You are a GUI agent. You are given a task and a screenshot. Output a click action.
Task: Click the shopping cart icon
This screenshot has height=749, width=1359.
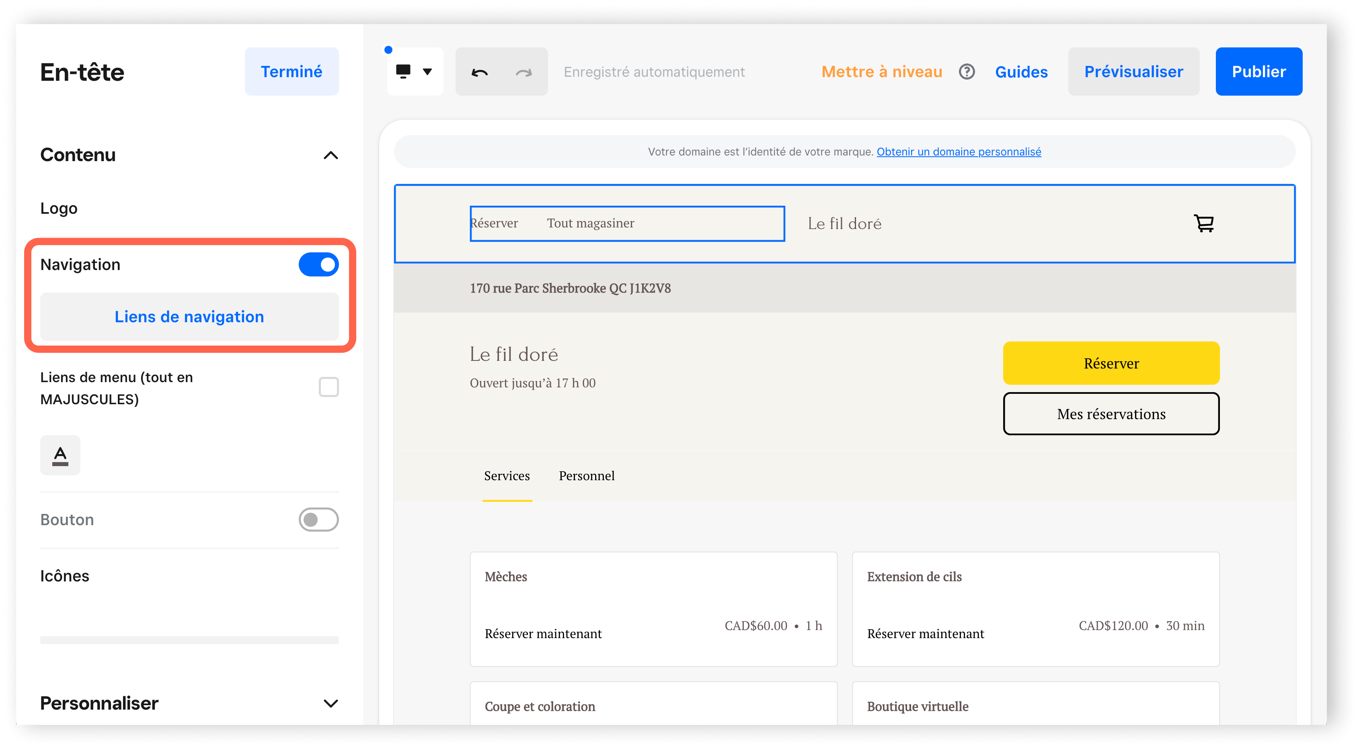click(x=1203, y=223)
